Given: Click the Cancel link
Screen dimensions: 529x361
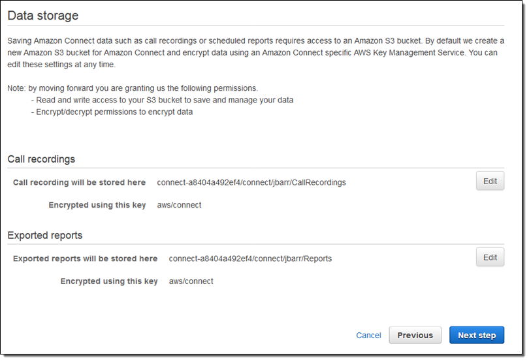Looking at the screenshot, I should click(x=368, y=336).
